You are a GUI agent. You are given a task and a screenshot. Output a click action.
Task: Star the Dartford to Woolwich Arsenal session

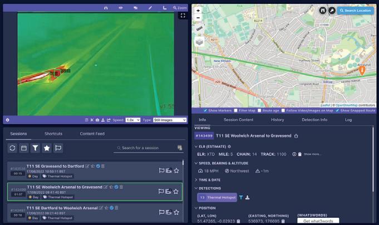[x=176, y=212]
